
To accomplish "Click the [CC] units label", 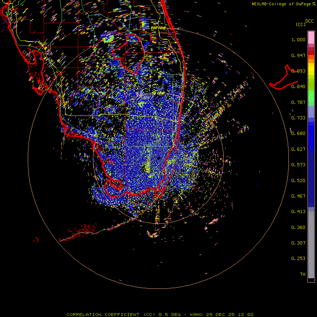I will [x=300, y=24].
